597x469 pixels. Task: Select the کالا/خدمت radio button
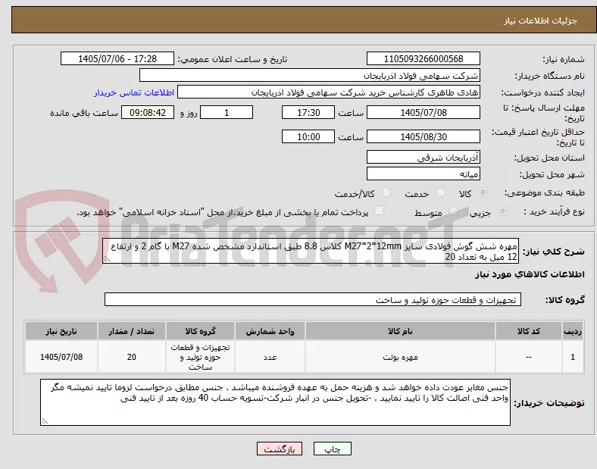coord(386,192)
